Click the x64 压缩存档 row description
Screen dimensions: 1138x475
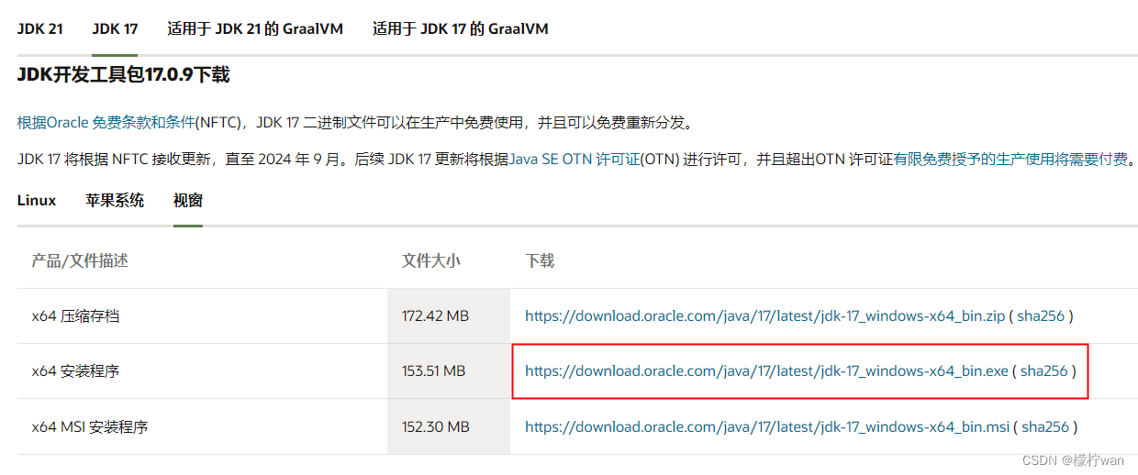pyautogui.click(x=75, y=316)
